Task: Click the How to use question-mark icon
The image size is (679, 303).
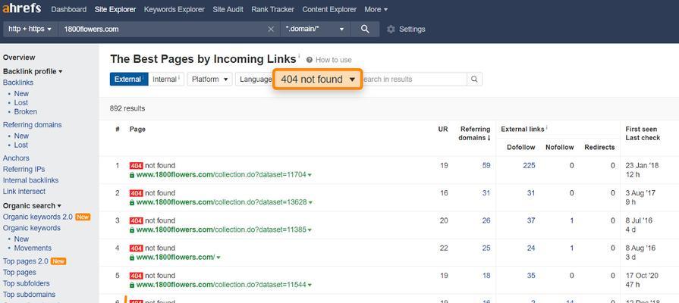Action: (x=310, y=60)
